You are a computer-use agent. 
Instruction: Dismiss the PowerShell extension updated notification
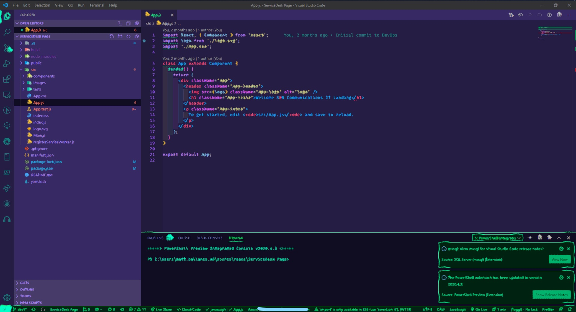[568, 278]
